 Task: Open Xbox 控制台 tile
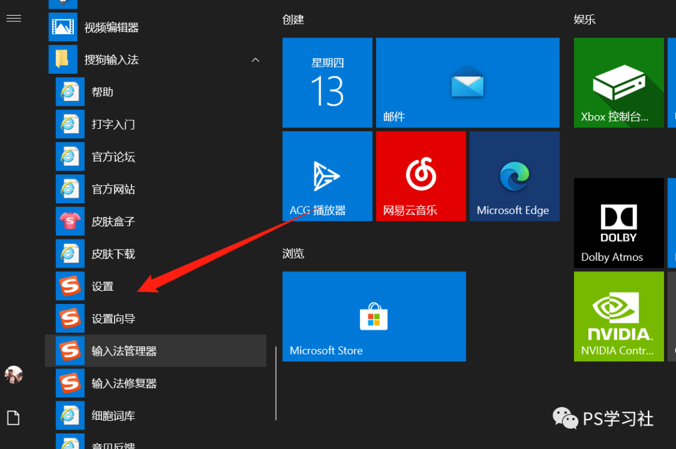pos(618,83)
